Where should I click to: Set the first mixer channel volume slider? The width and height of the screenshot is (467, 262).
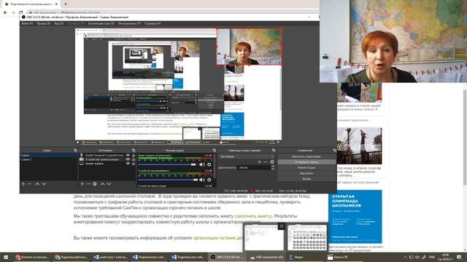[167, 164]
